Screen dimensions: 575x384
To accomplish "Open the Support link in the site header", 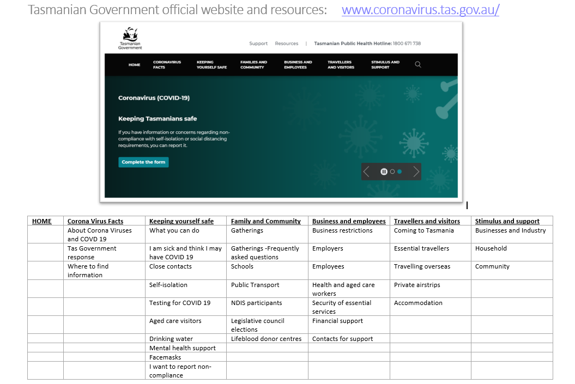I will 258,44.
